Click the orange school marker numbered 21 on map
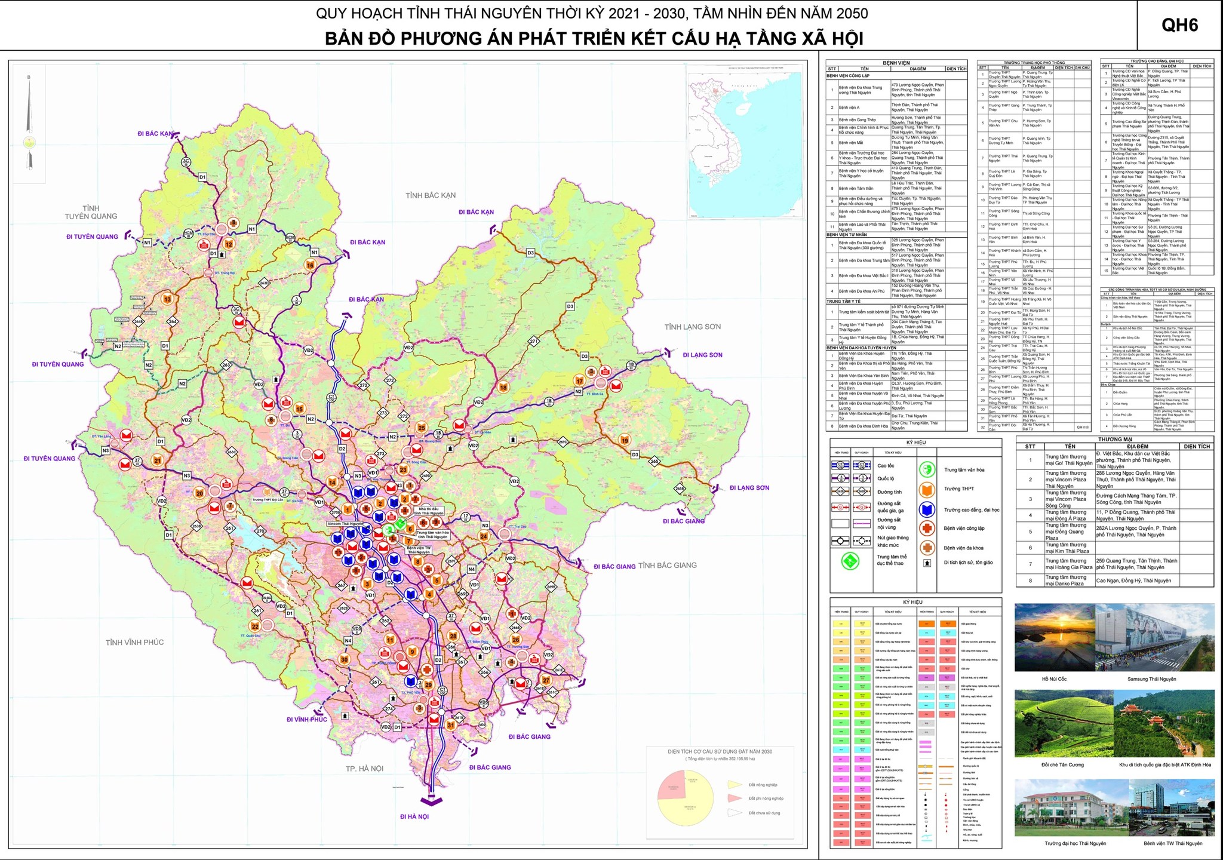The width and height of the screenshot is (1223, 860). click(158, 460)
